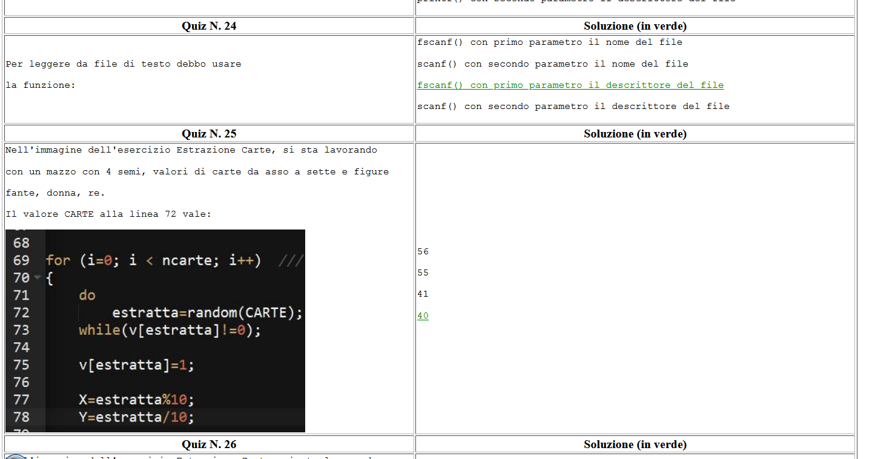Click the "Per leggere da file" question text
Screen dimensions: 875x459
[124, 64]
